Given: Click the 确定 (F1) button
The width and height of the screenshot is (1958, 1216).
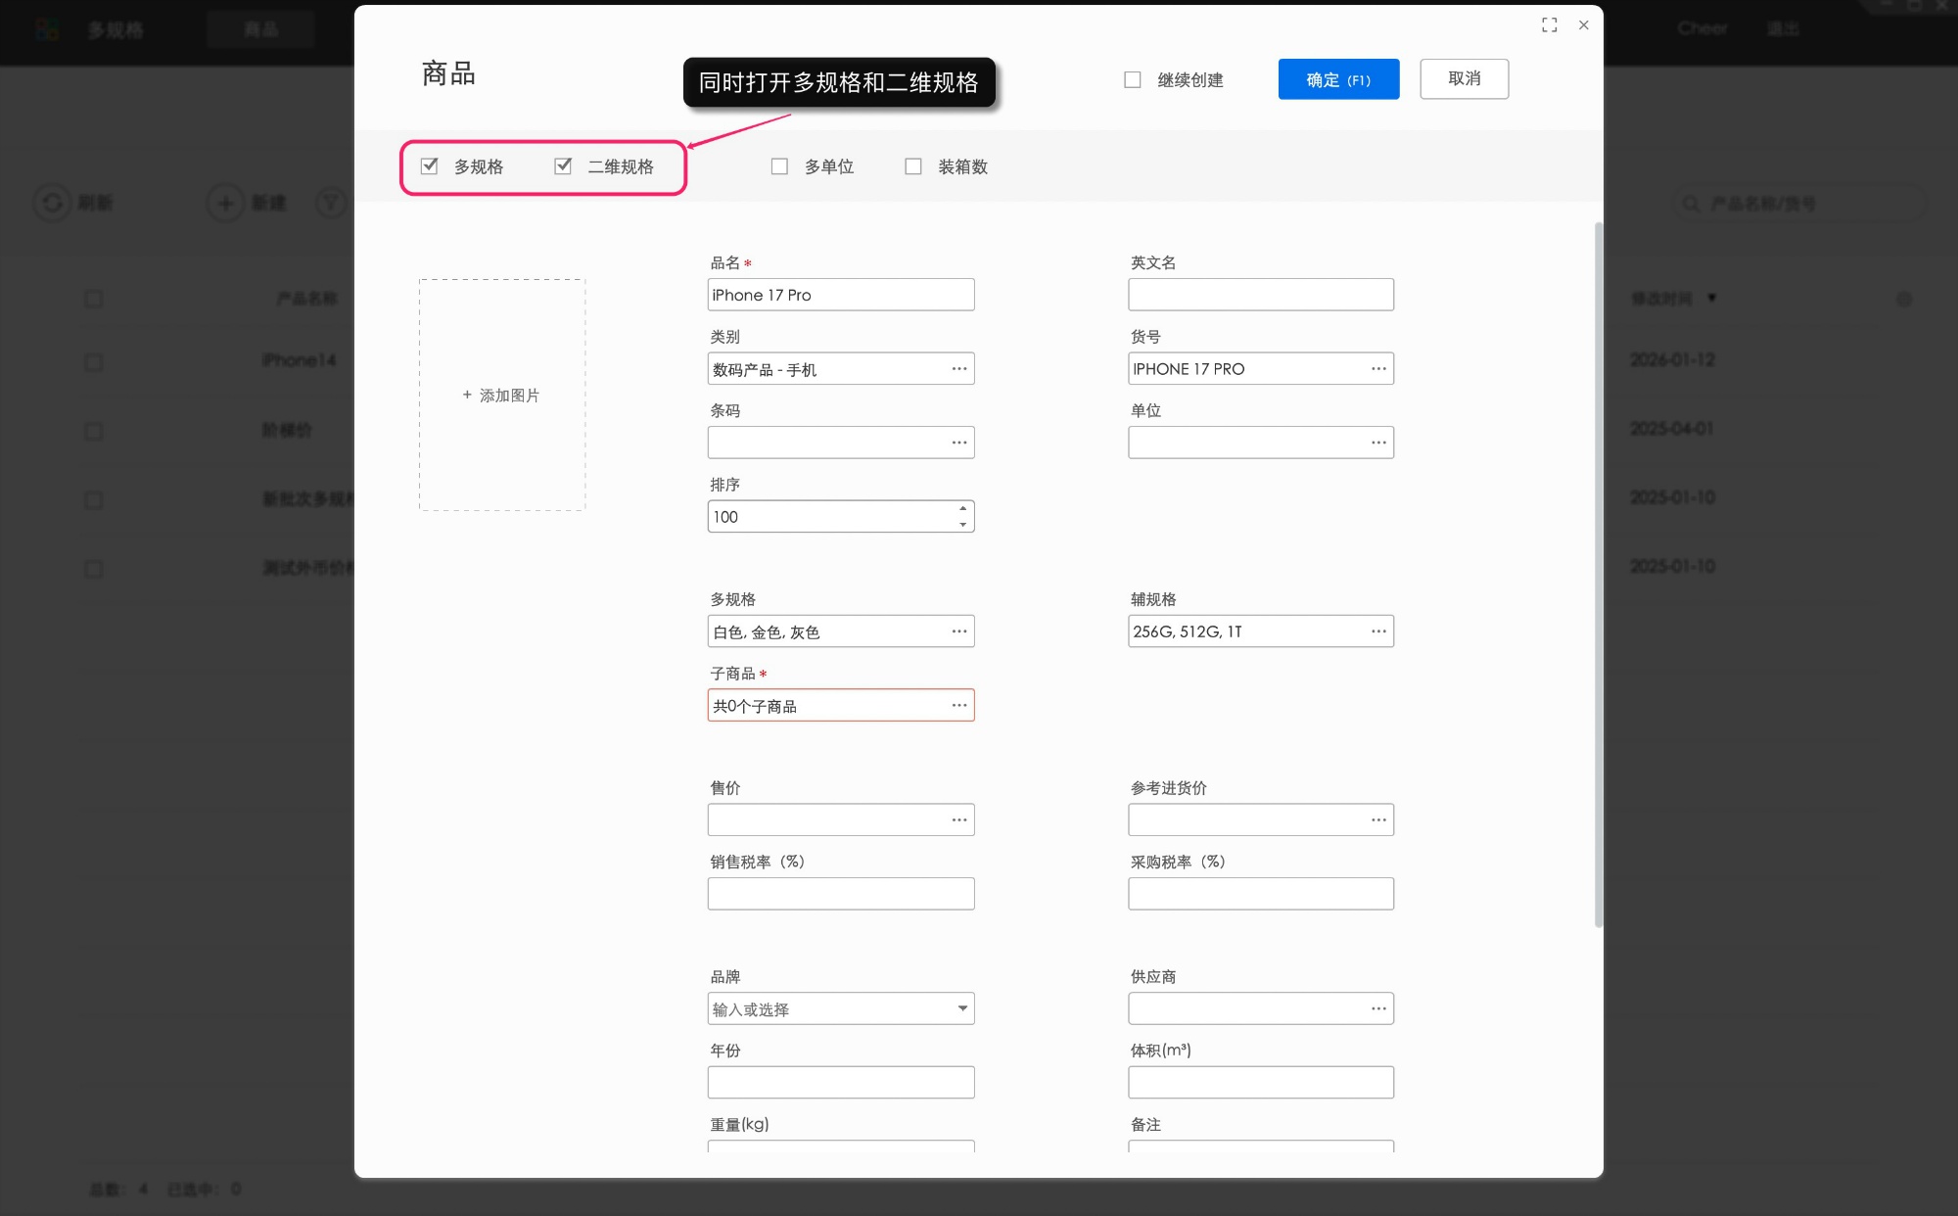Looking at the screenshot, I should [1338, 79].
